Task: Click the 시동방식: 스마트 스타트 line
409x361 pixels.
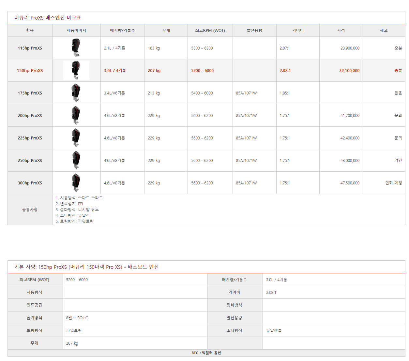Action: (79, 198)
